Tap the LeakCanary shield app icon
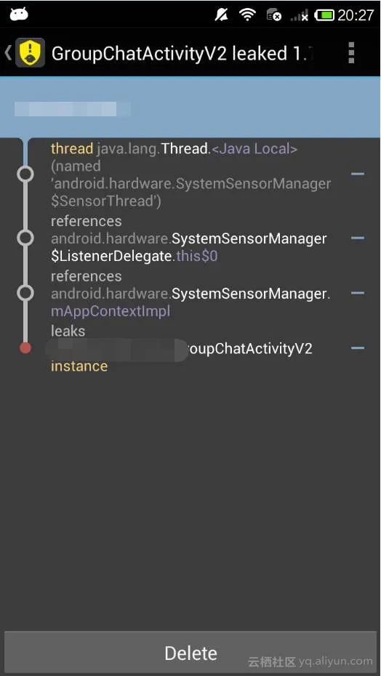This screenshot has height=676, width=381. tap(30, 52)
